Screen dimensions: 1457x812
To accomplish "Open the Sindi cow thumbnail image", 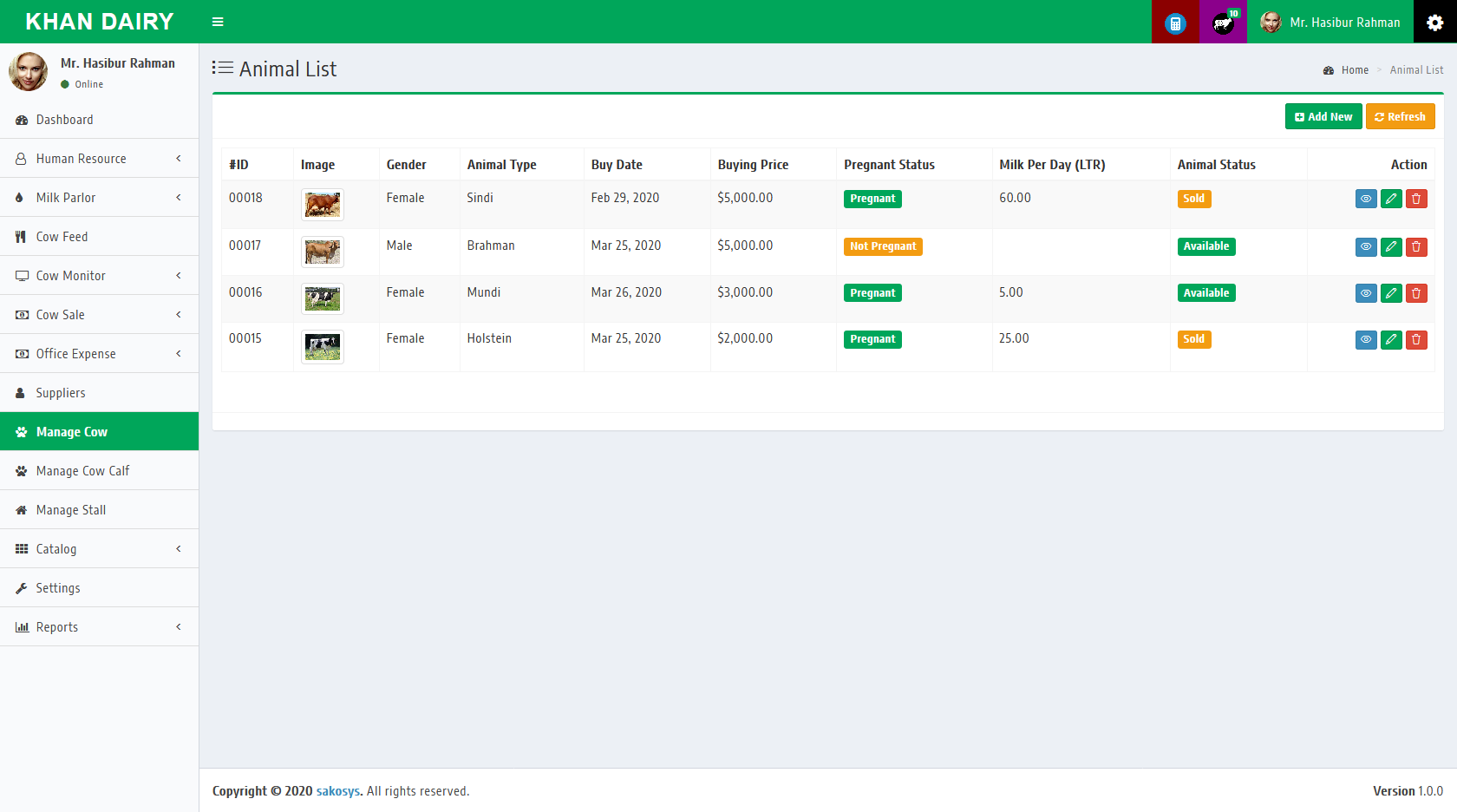I will tap(323, 205).
